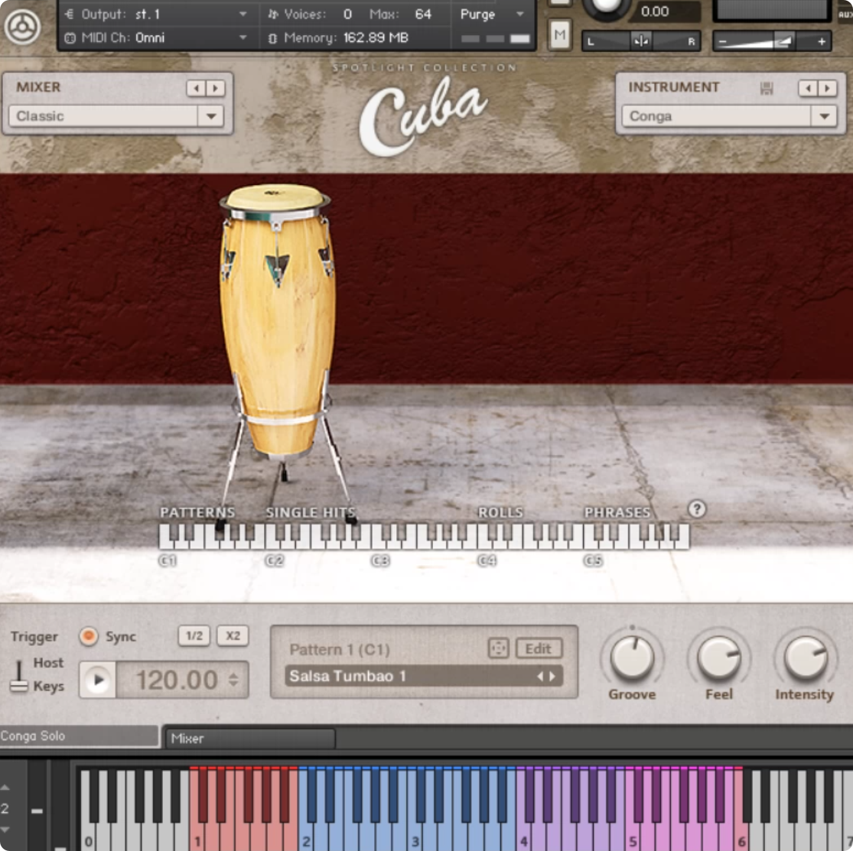This screenshot has width=853, height=851.
Task: Click the Host trigger label
Action: 48,662
